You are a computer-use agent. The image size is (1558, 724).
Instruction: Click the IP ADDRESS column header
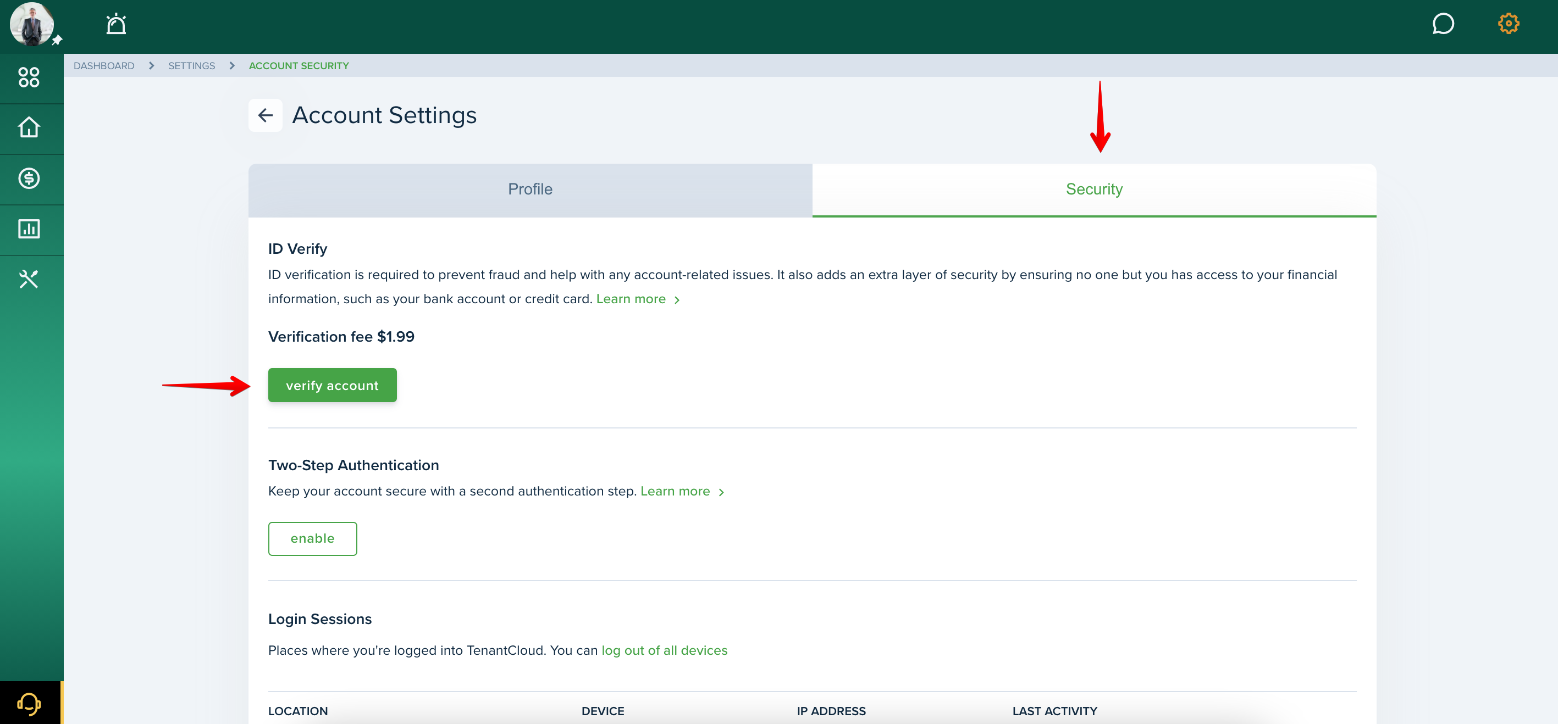click(x=831, y=711)
